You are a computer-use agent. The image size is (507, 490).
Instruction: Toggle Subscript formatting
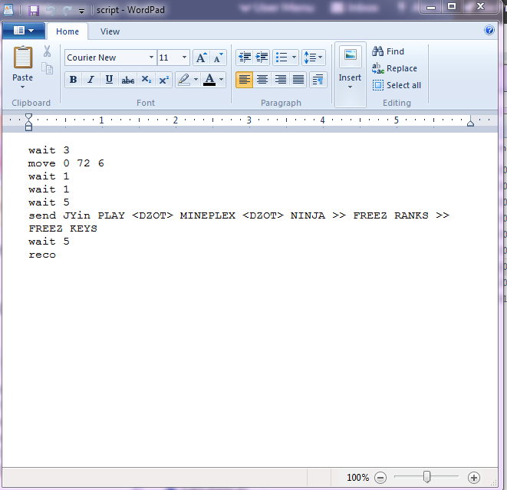tap(147, 80)
